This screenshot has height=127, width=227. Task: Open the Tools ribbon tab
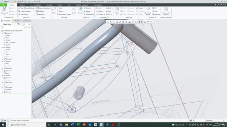pos(60,5)
